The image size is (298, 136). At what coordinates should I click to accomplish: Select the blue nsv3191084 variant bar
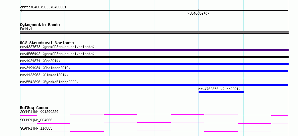[154, 71]
